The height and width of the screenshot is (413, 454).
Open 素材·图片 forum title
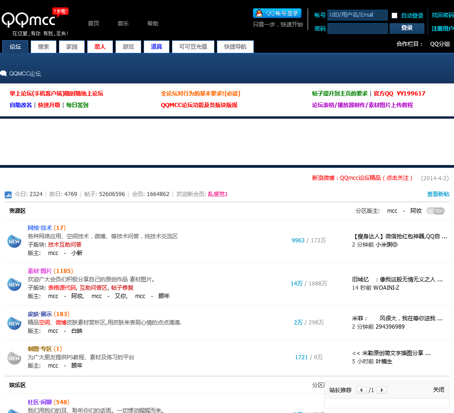tap(40, 271)
